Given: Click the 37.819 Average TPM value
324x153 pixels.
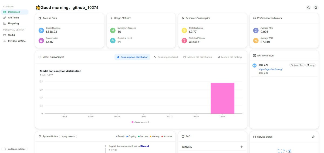Looking at the screenshot, I should point(265,42).
